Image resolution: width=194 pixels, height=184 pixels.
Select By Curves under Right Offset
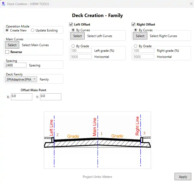click(x=136, y=30)
